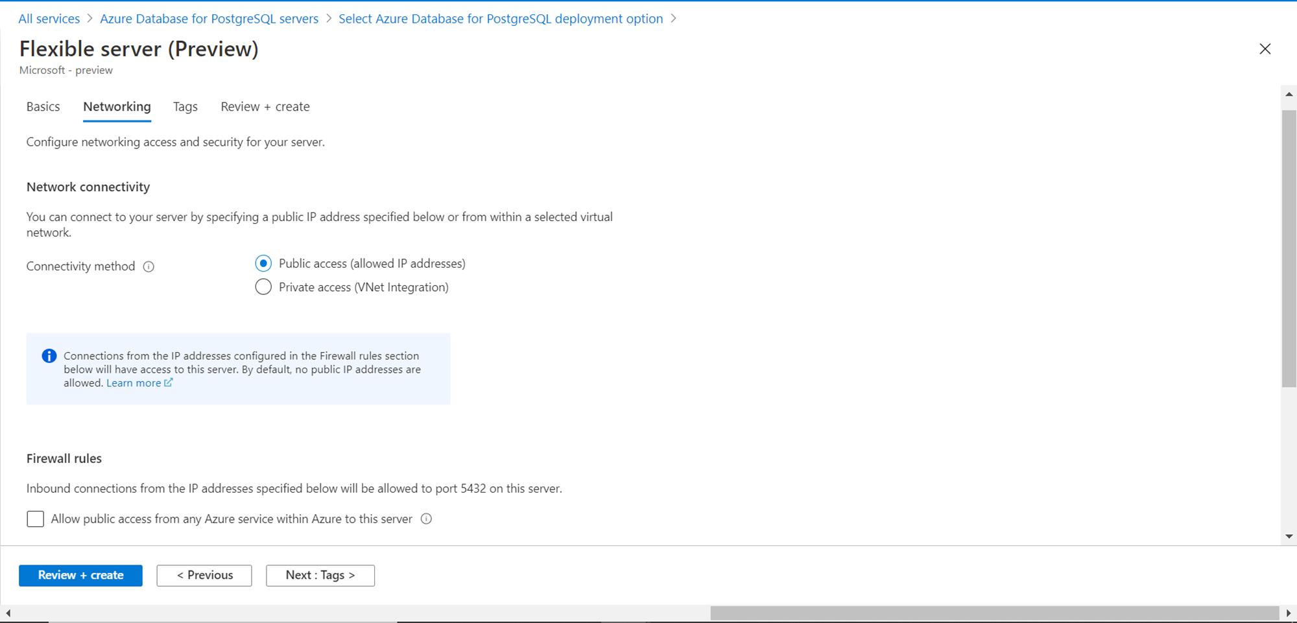Navigate to All services breadcrumb
1297x623 pixels.
pos(49,19)
